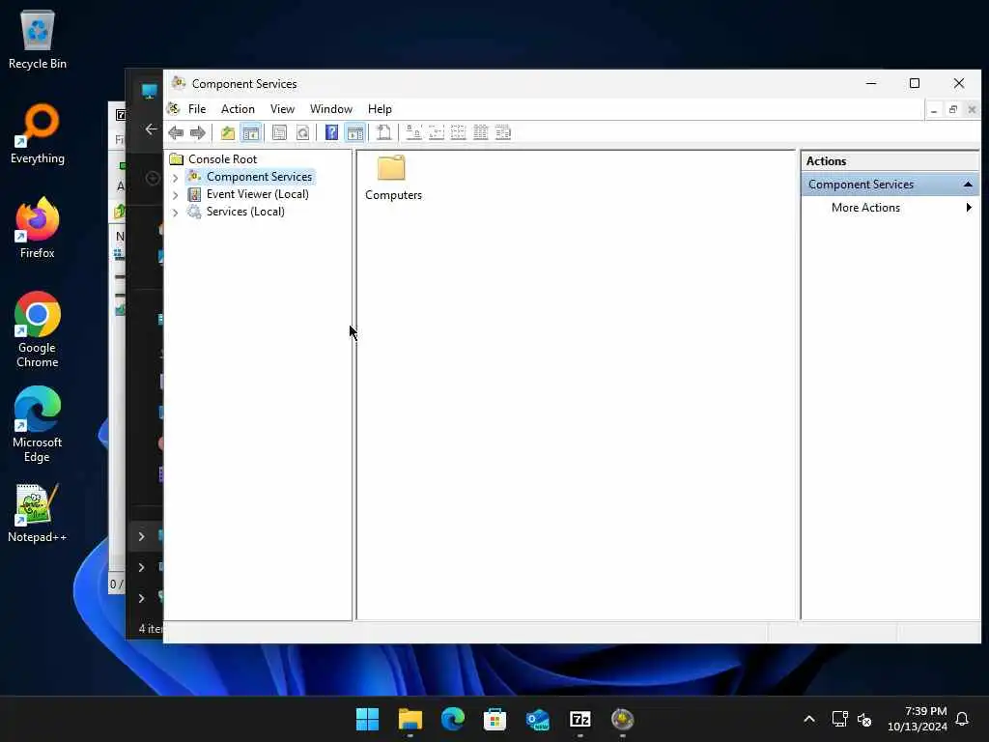Open Outlook from the taskbar
This screenshot has height=742, width=989.
(537, 719)
